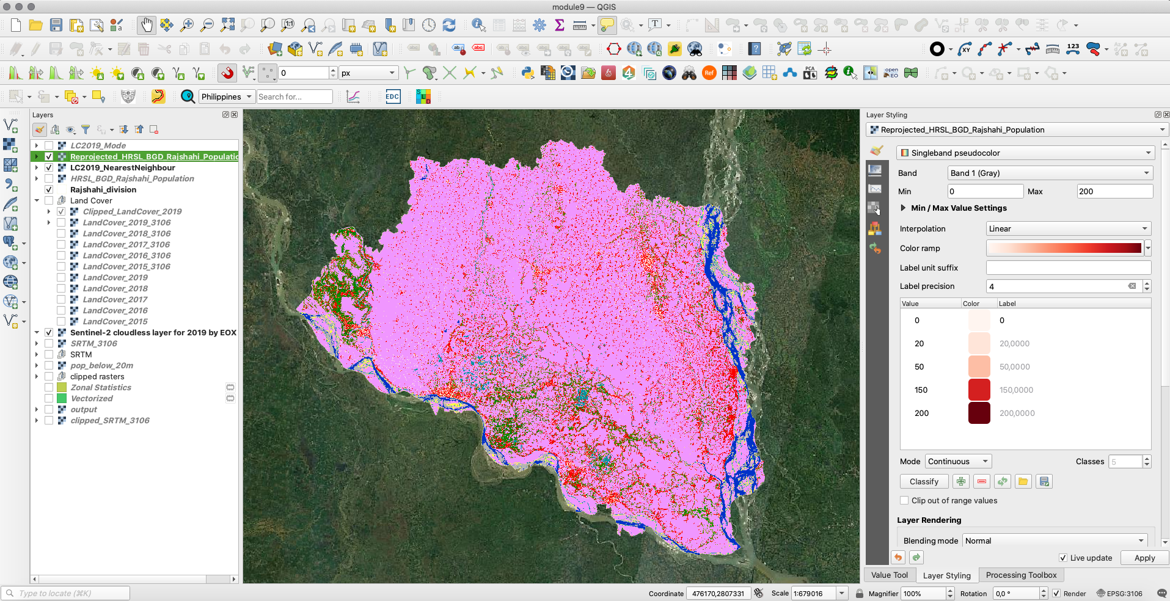1170x601 pixels.
Task: Open the Statistical Summary sigma icon
Action: pos(560,25)
